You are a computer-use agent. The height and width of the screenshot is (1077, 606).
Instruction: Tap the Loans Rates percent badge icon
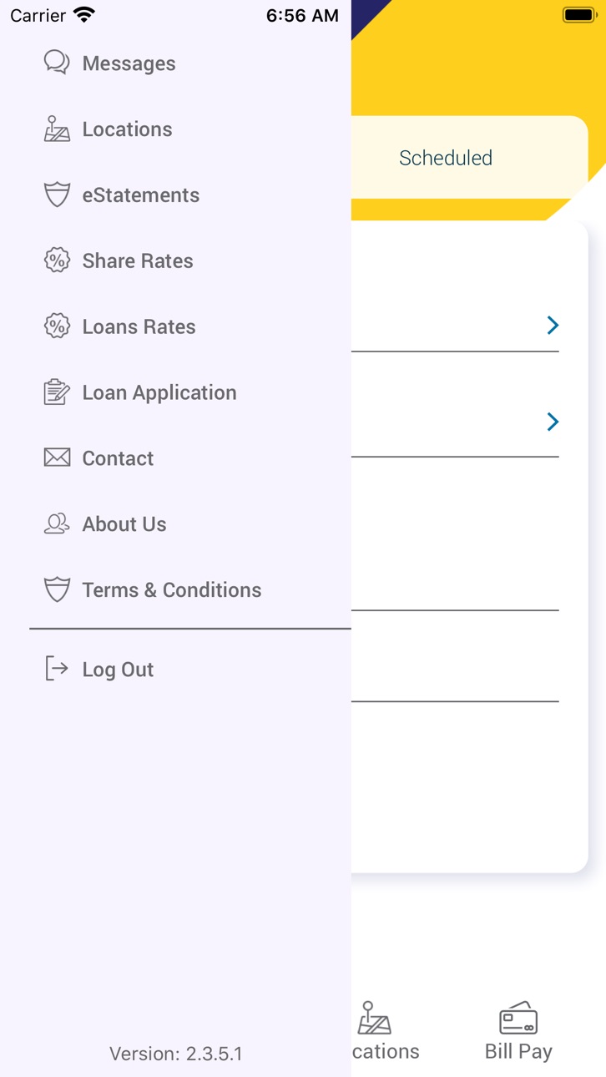pyautogui.click(x=56, y=326)
